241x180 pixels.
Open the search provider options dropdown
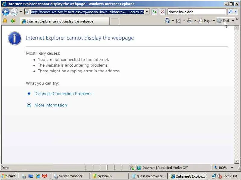[x=236, y=12]
